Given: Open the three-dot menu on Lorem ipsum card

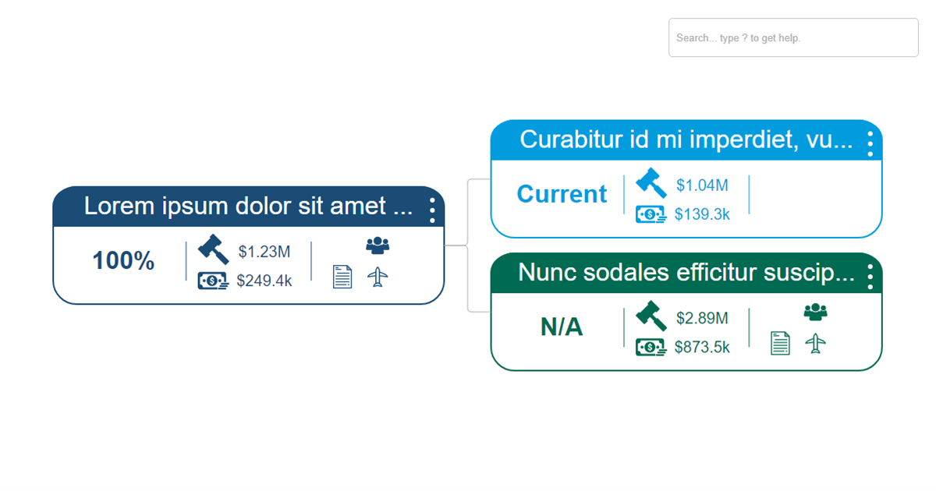Looking at the screenshot, I should [x=432, y=210].
